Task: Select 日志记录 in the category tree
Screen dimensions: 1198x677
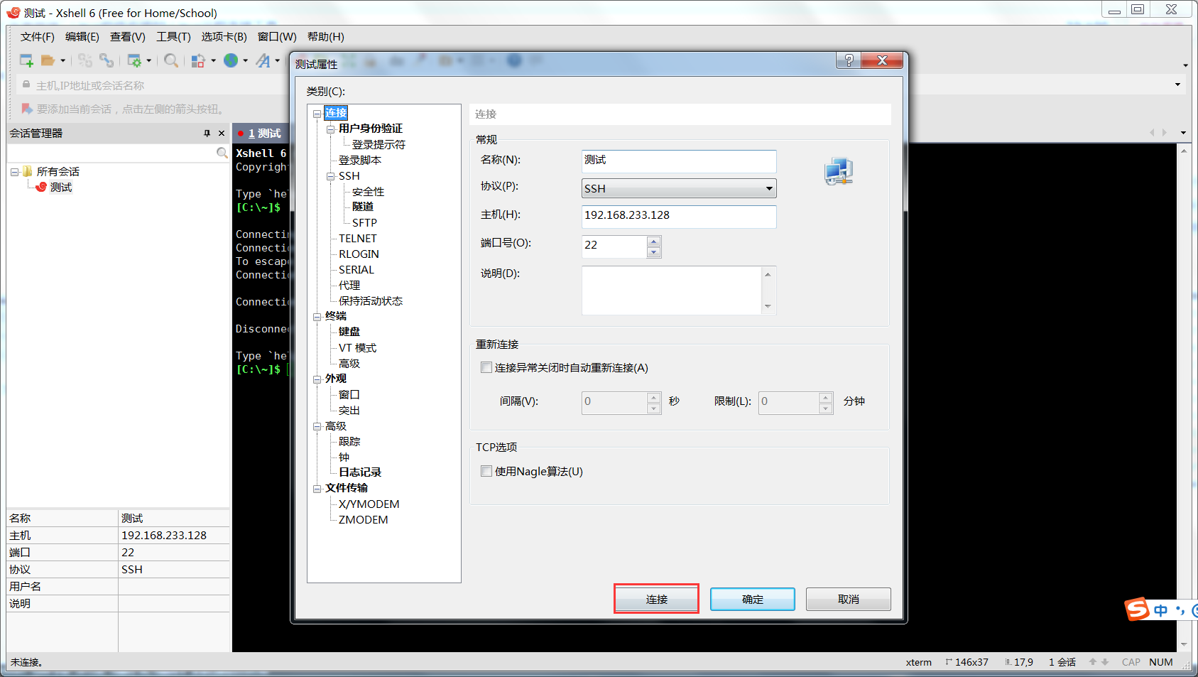Action: (x=360, y=472)
